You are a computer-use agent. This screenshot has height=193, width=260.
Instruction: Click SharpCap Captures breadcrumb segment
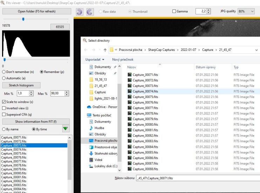pos(161,50)
